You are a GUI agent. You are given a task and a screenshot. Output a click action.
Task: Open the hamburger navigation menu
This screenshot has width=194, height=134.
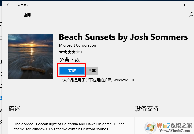point(14,15)
